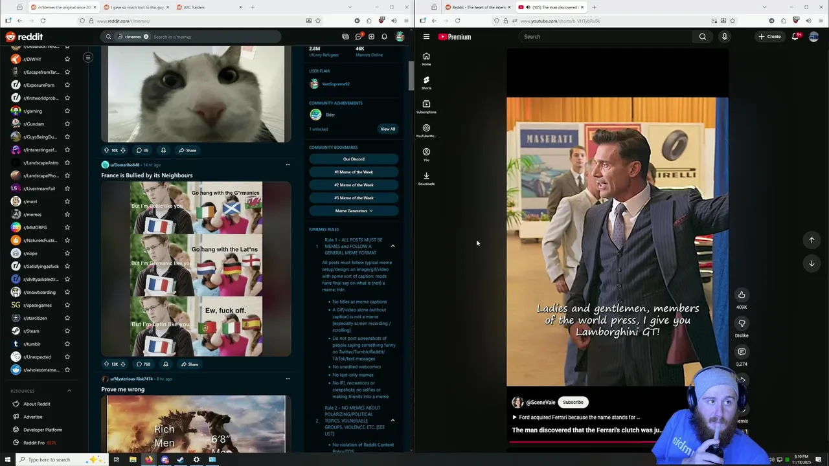Viewport: 829px width, 466px height.
Task: Collapse the Resources section in sidebar
Action: click(69, 391)
